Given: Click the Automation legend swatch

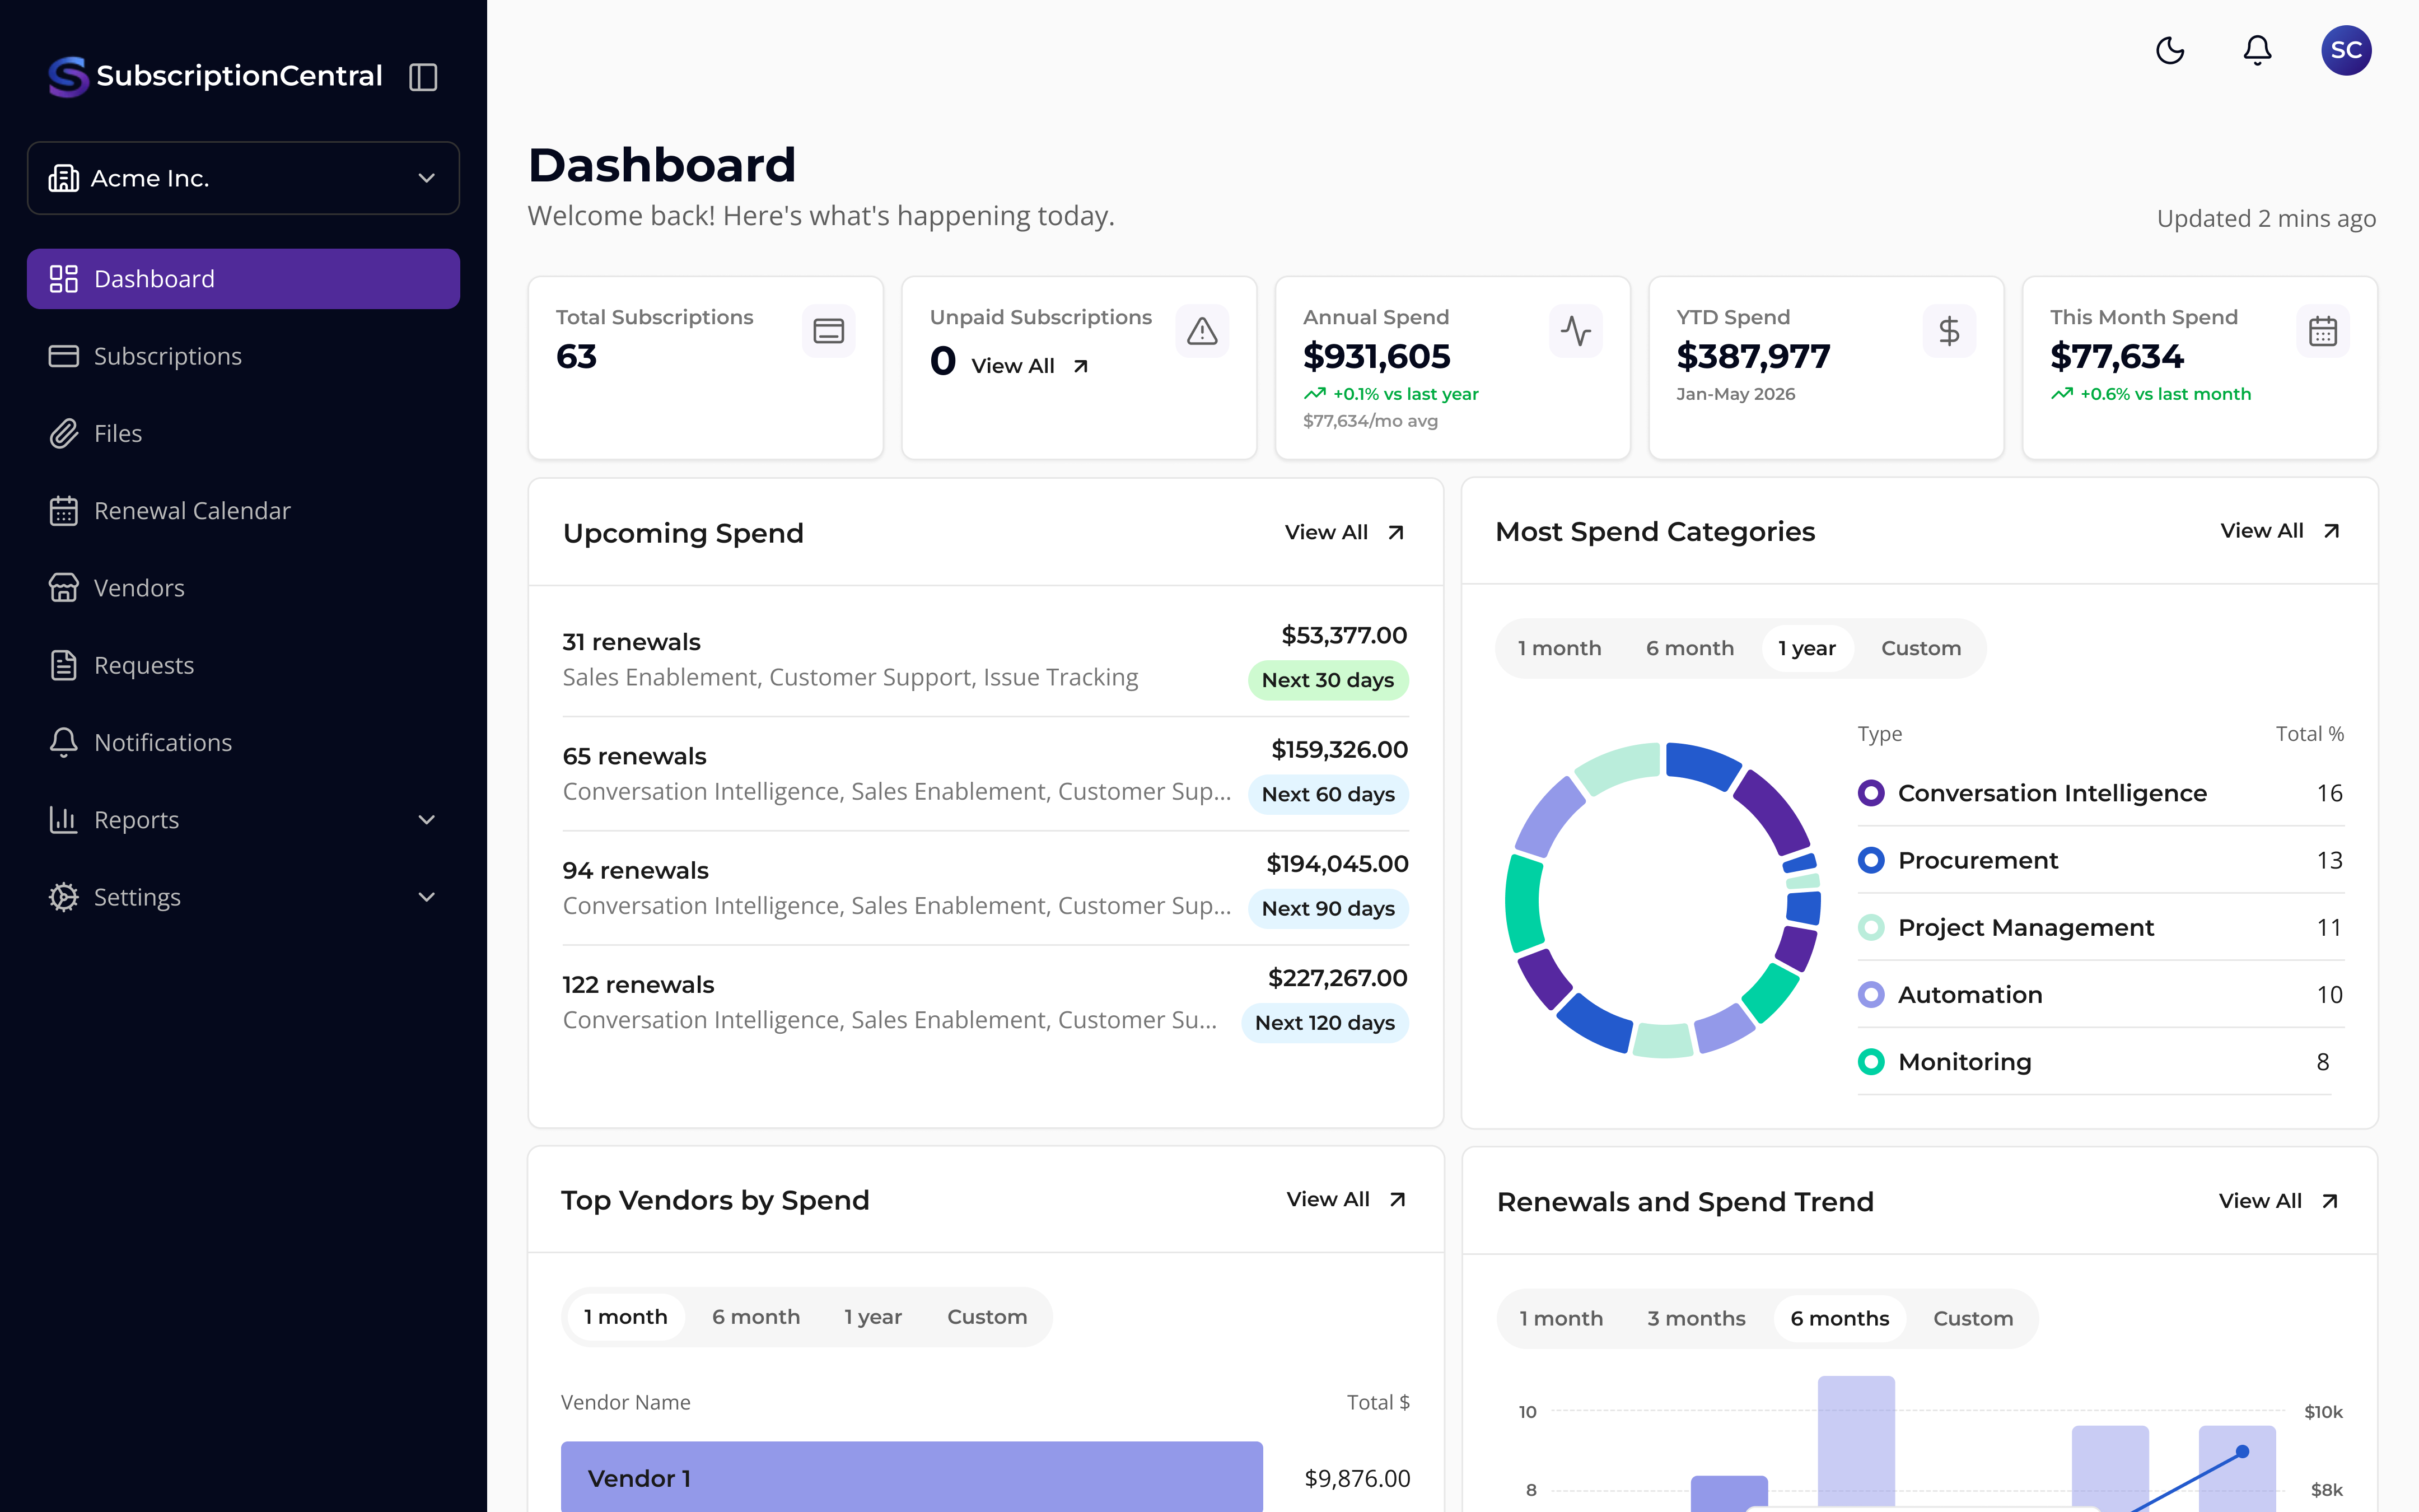Looking at the screenshot, I should click(1870, 995).
